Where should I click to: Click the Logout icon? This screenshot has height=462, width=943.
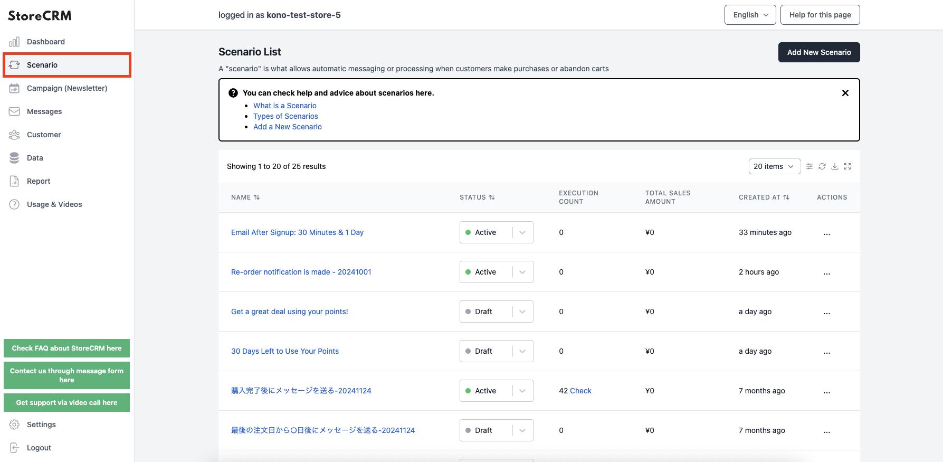click(x=14, y=448)
